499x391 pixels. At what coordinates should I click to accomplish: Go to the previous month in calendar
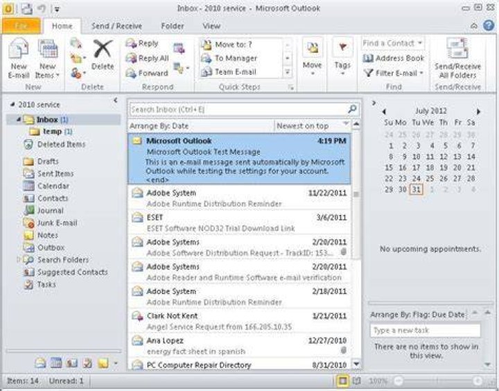(384, 112)
